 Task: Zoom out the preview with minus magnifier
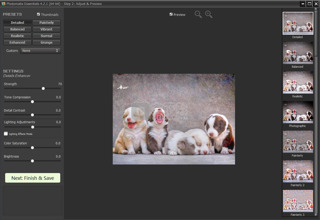[x=198, y=15]
